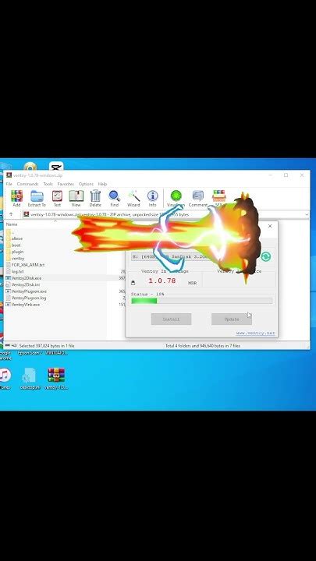
Task: Select the ventoy folder in list
Action: tap(15, 259)
